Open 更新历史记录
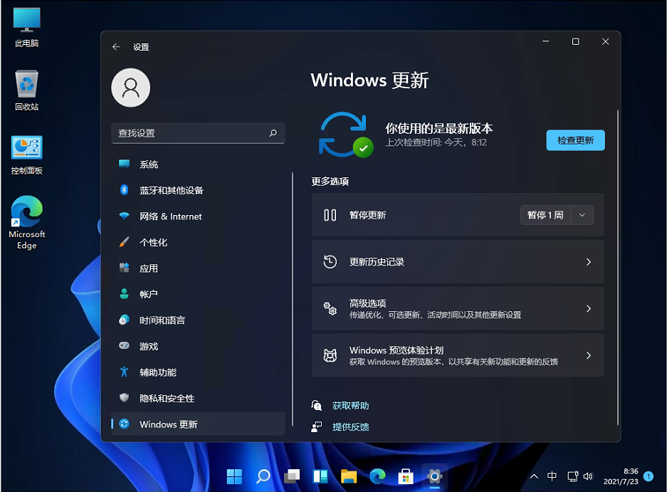667x492 pixels. [x=458, y=261]
